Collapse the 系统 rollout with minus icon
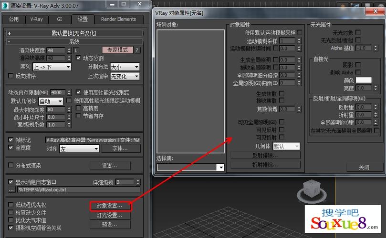The image size is (386, 238). click(9, 42)
